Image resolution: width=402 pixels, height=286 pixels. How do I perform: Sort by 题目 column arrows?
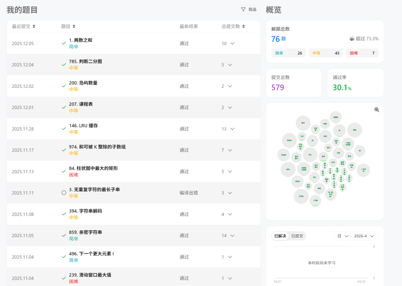(74, 26)
